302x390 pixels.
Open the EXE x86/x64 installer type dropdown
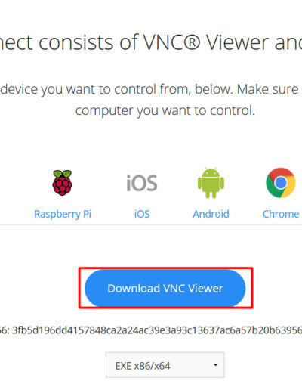pyautogui.click(x=165, y=365)
